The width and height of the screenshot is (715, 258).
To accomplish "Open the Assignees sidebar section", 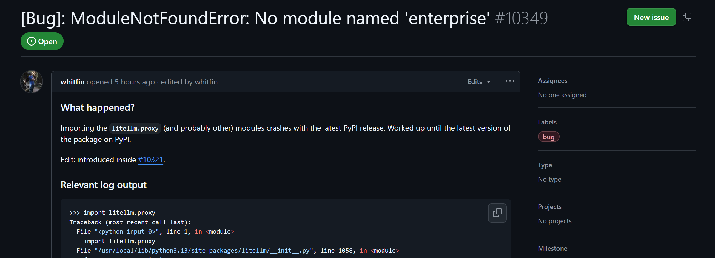I will click(552, 81).
